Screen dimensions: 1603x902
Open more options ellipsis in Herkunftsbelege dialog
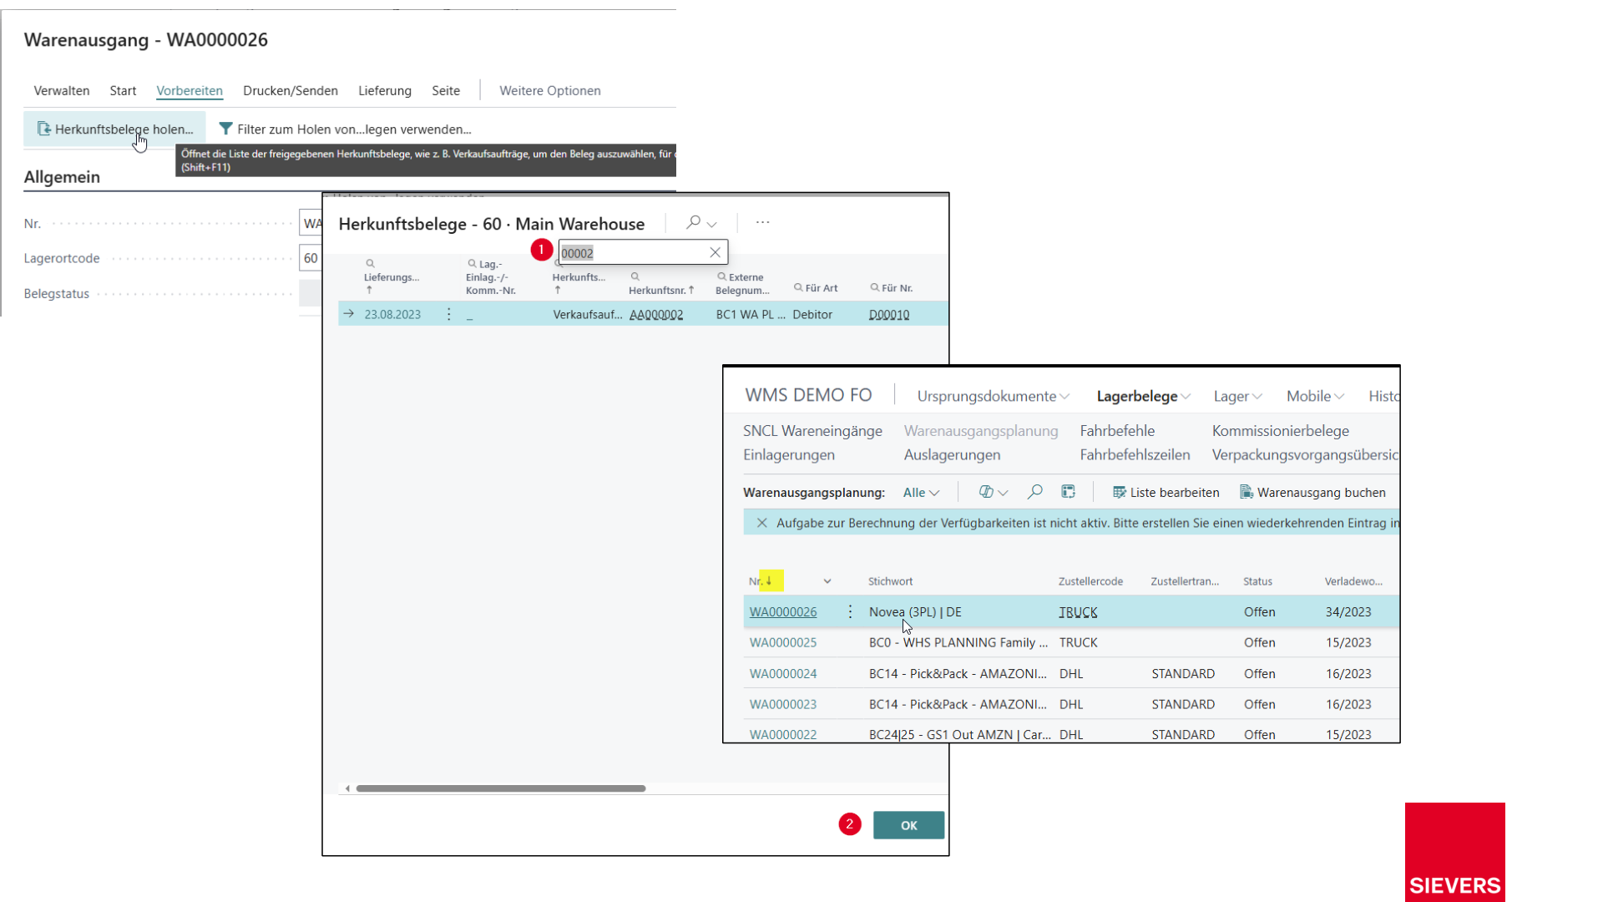(762, 222)
